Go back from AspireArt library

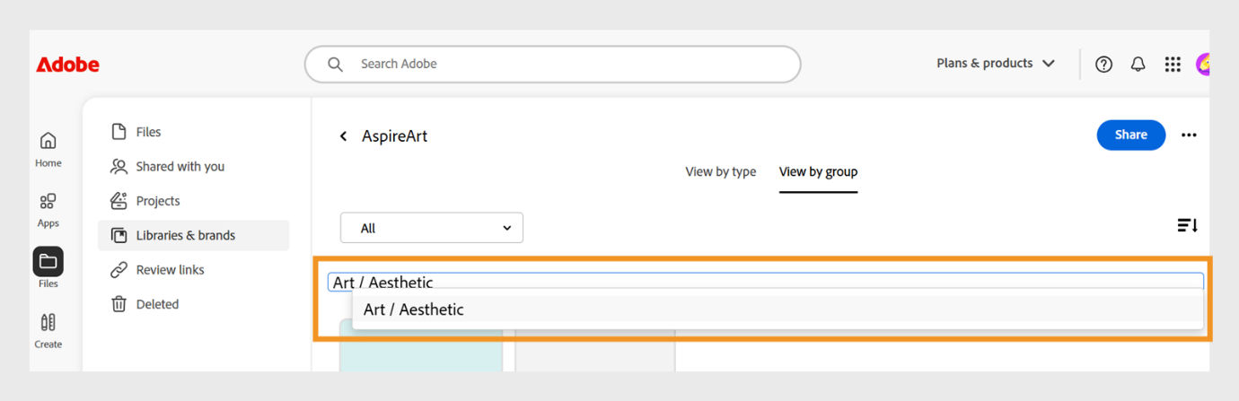tap(343, 136)
